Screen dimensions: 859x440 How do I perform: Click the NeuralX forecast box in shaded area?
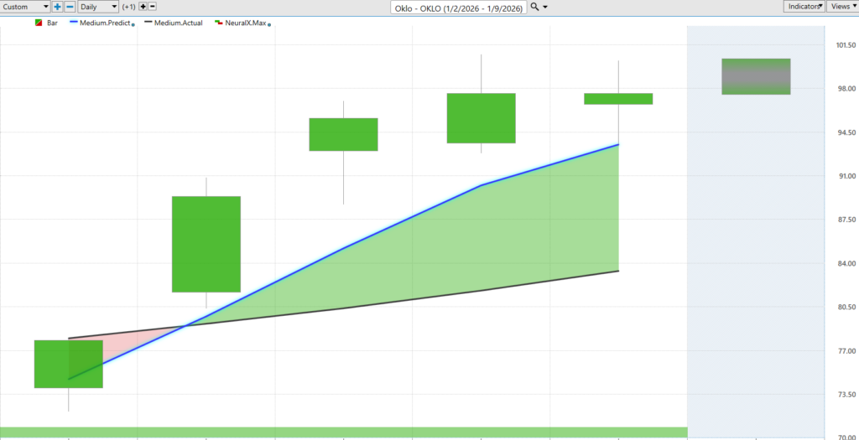(756, 76)
